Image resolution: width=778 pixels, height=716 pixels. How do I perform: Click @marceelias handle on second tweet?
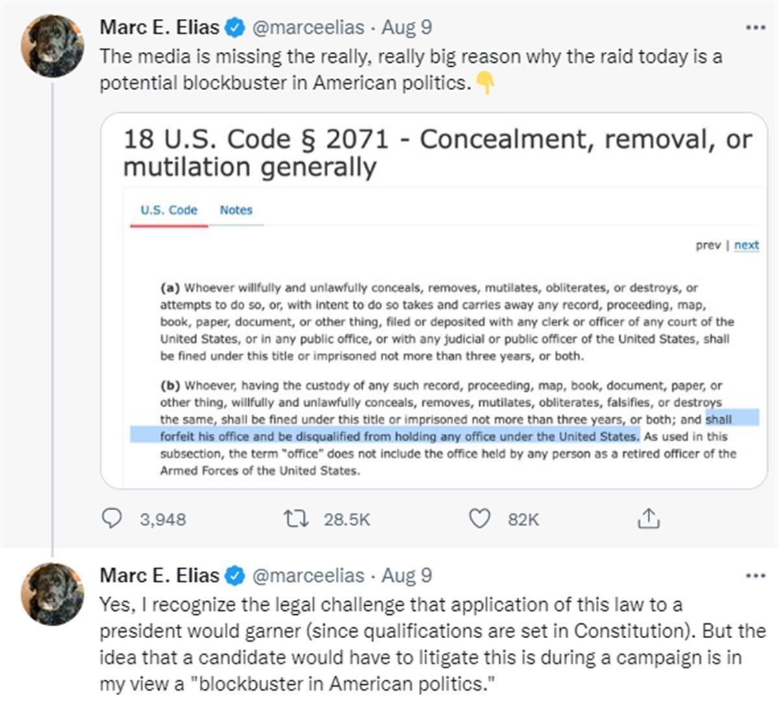point(307,576)
